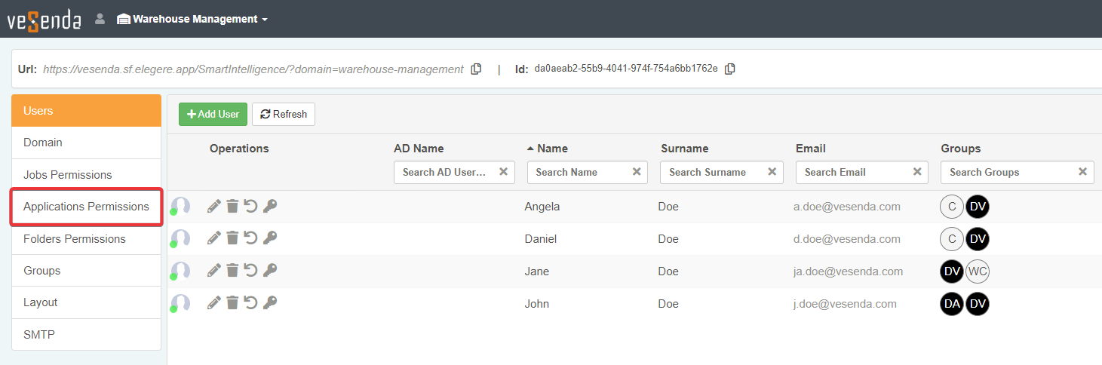Clear the Search Email filter with X

917,172
